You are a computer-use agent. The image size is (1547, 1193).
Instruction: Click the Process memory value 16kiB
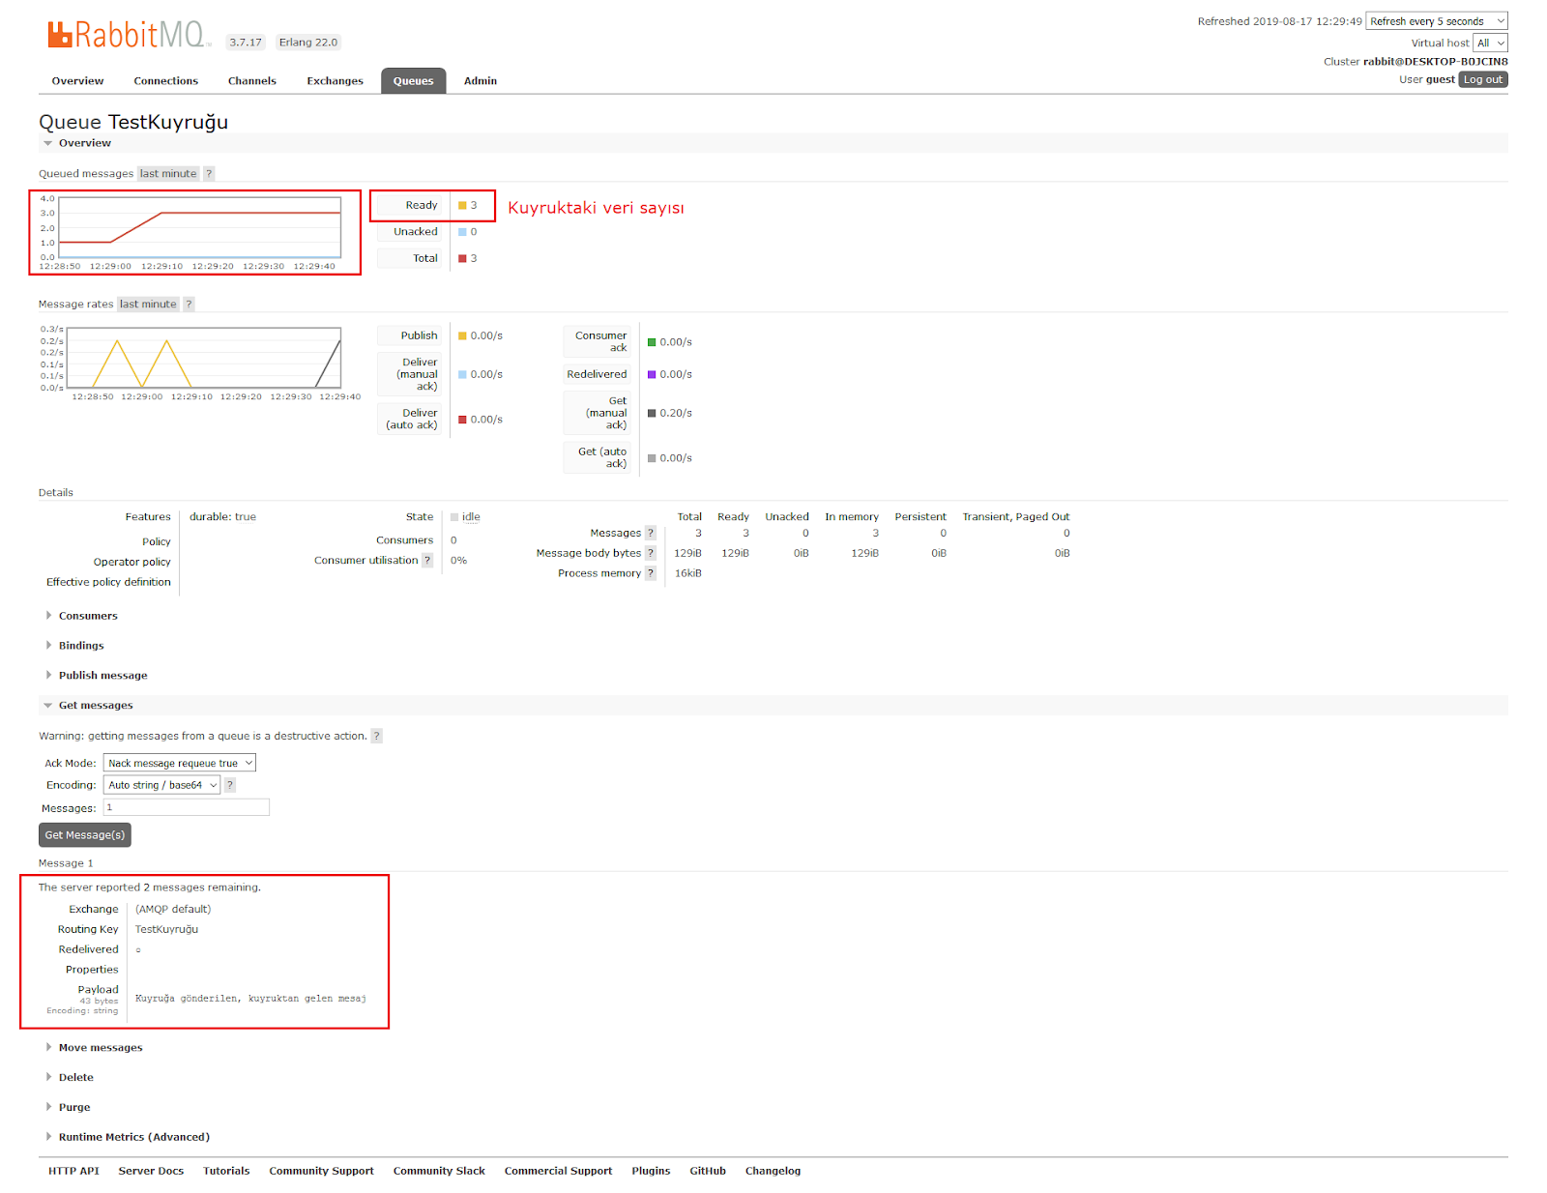pos(688,574)
